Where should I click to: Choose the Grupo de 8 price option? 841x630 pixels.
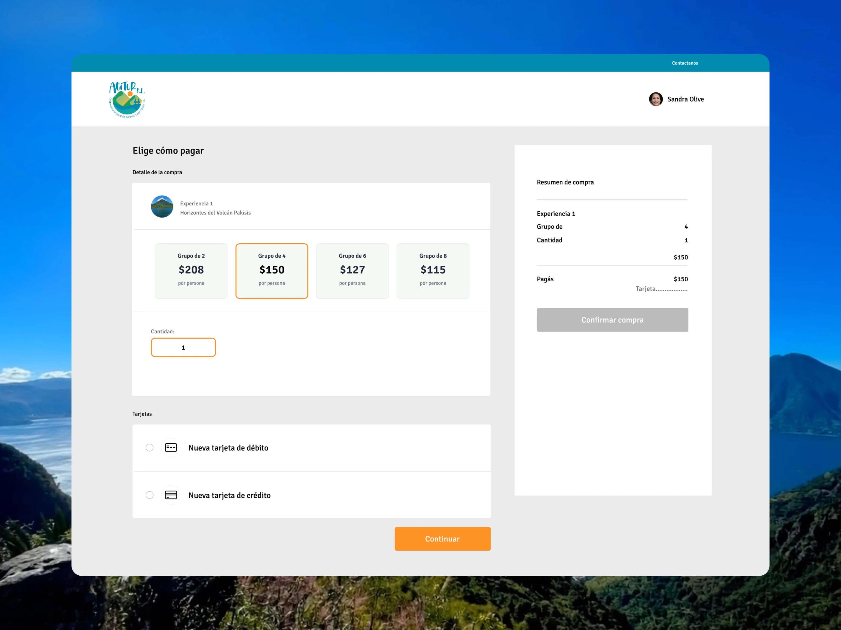coord(433,271)
